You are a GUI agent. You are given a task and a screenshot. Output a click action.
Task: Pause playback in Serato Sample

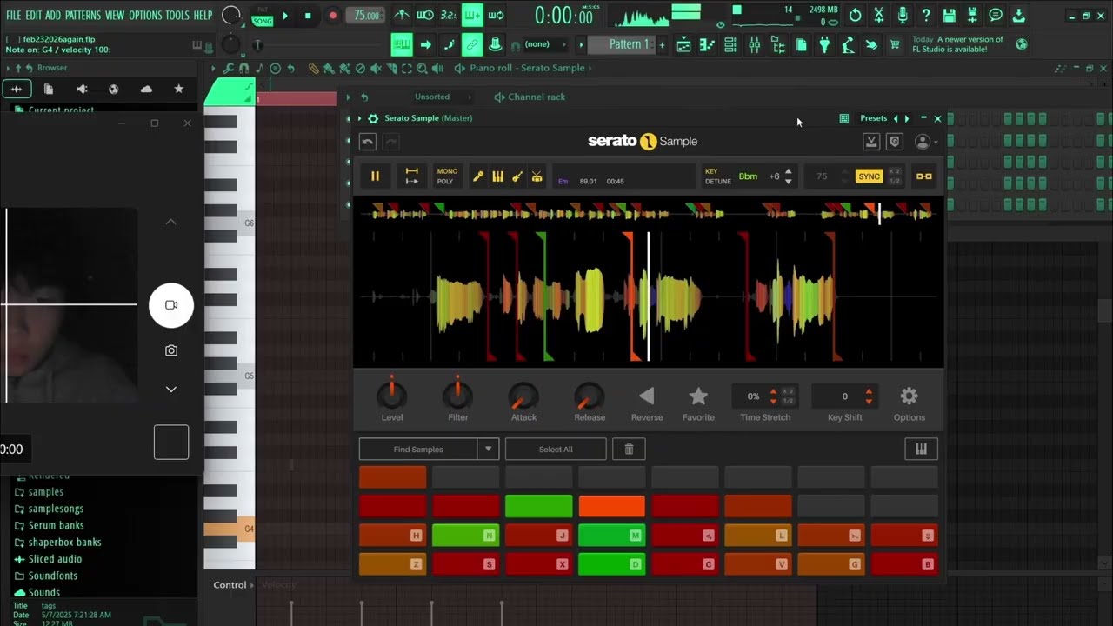click(x=376, y=176)
